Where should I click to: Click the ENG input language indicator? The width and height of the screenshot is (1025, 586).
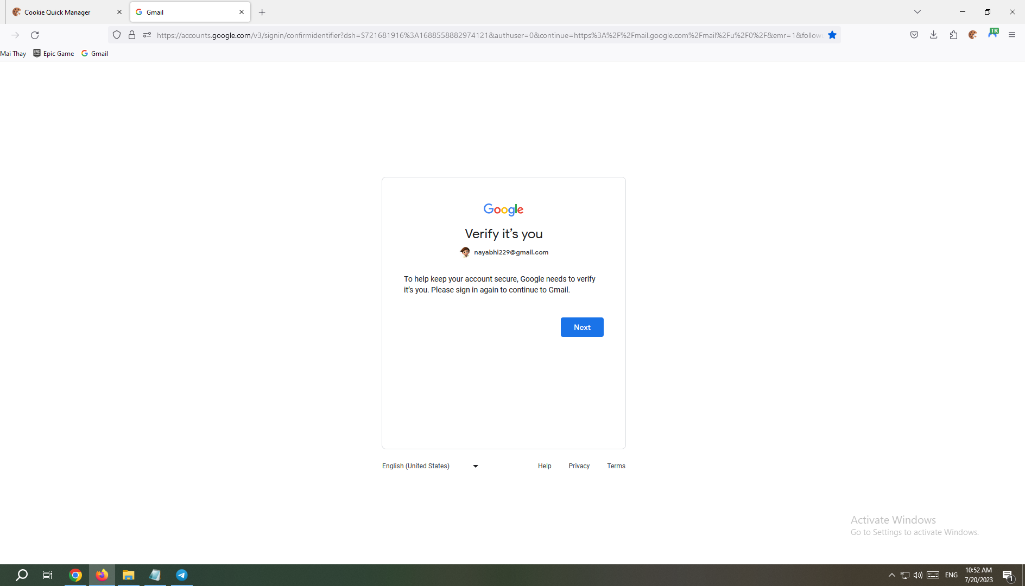[x=951, y=575]
